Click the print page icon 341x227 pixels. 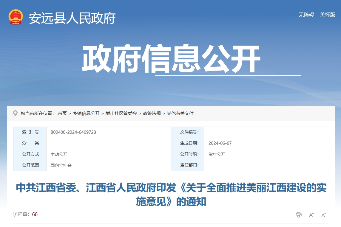coord(298,215)
